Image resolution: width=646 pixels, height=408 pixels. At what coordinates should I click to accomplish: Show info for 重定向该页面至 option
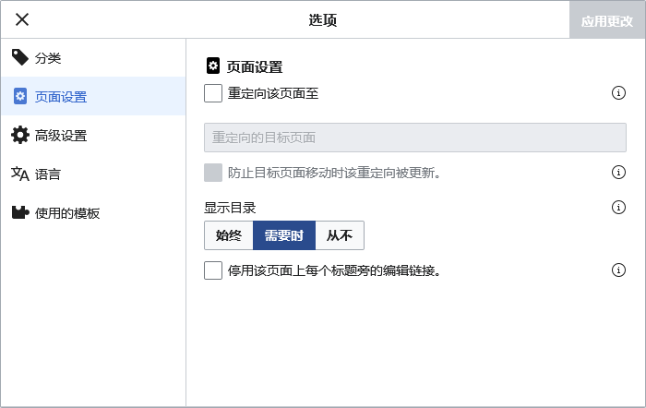coord(619,93)
